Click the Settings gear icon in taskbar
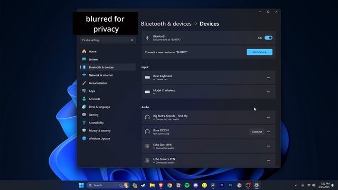338x190 pixels. (257, 185)
